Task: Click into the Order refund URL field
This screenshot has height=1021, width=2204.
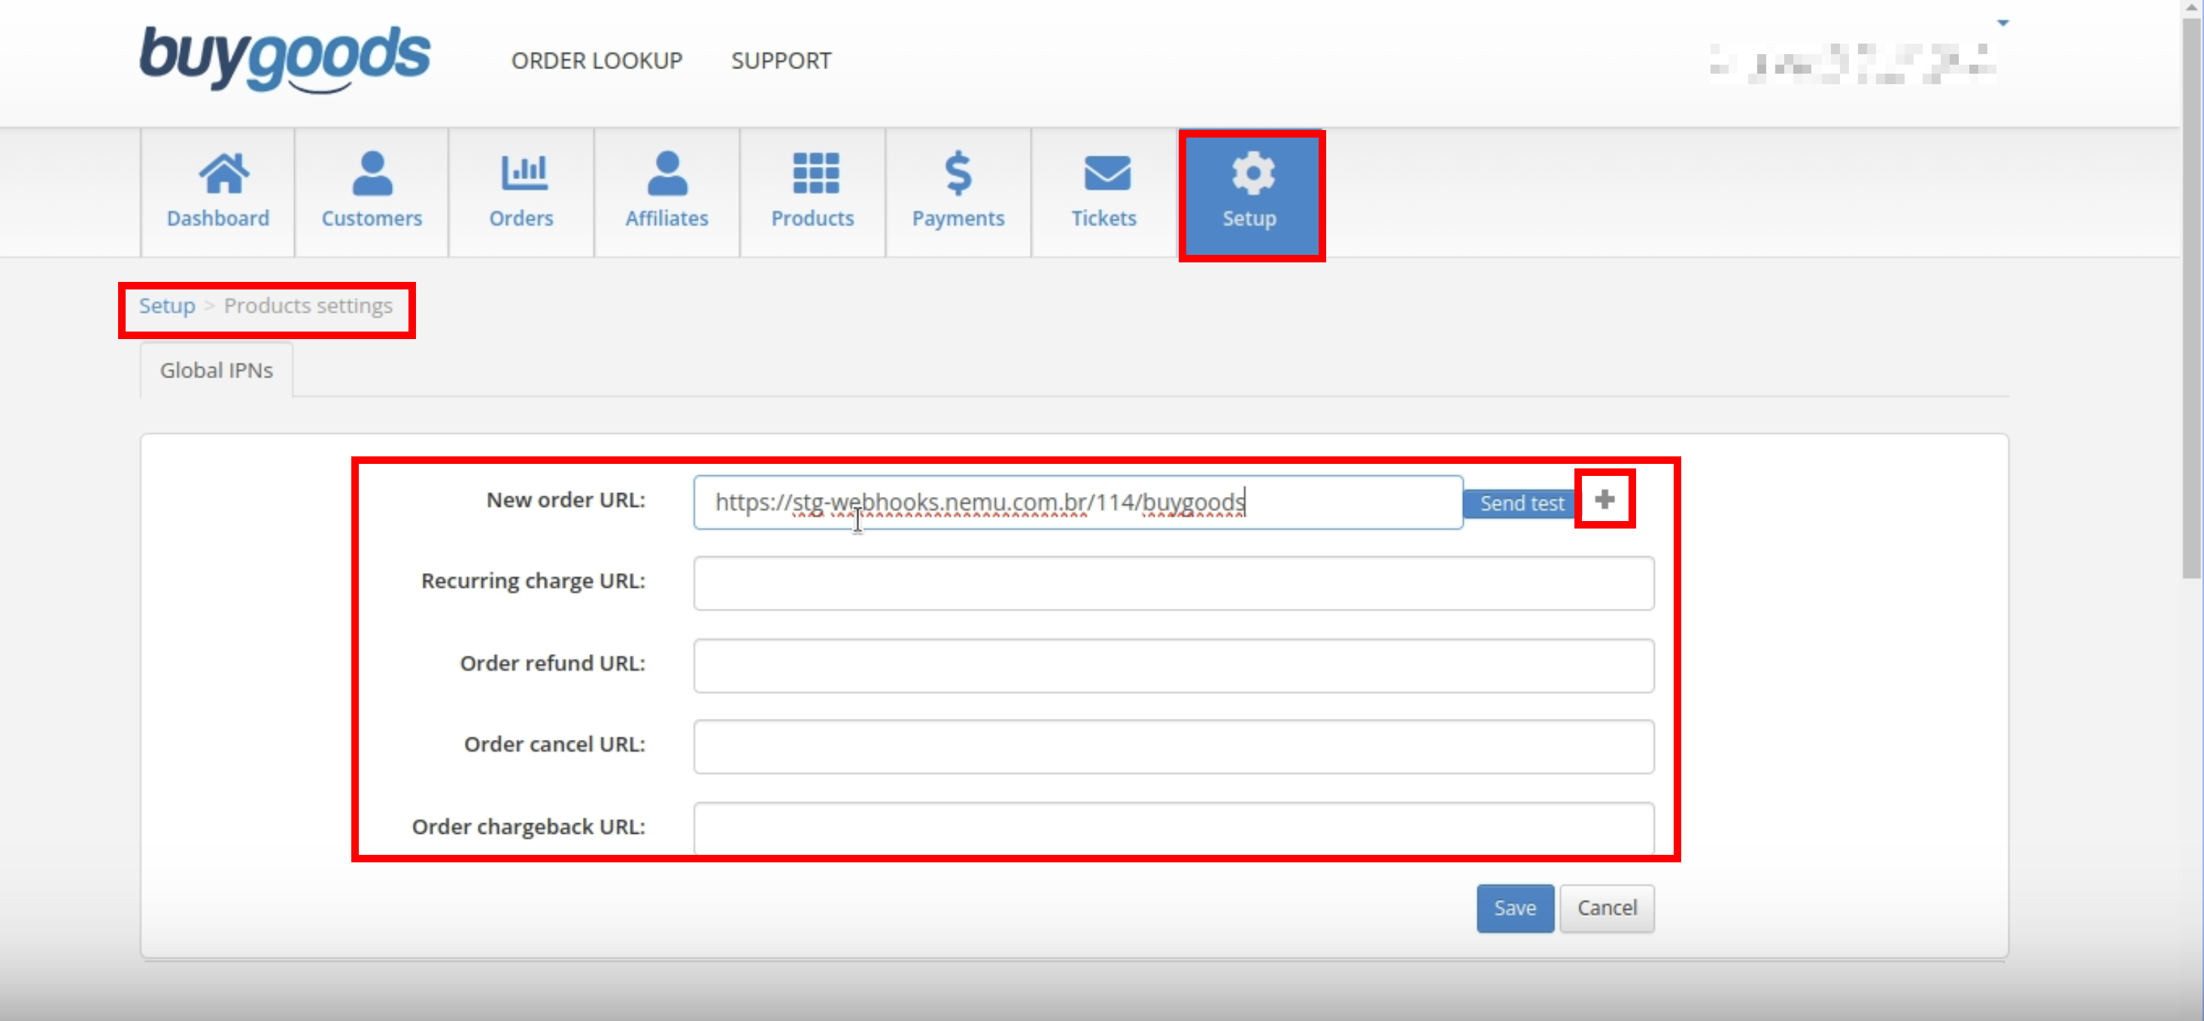Action: tap(1173, 665)
